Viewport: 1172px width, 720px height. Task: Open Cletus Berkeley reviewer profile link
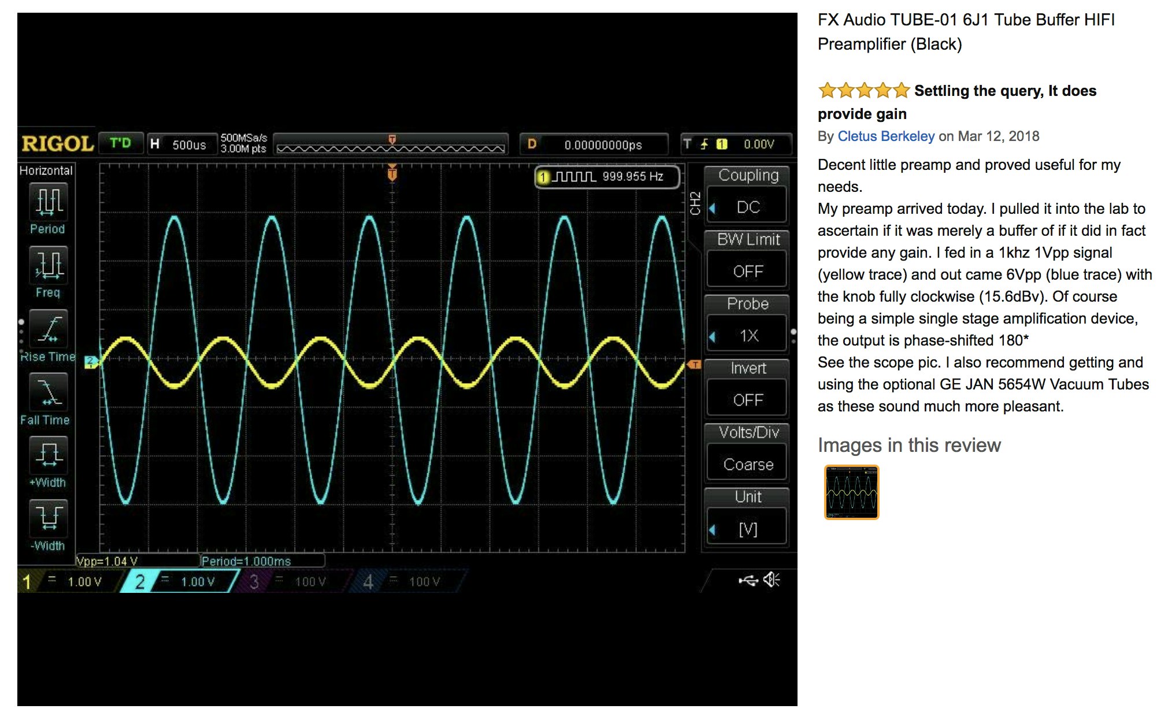pyautogui.click(x=885, y=136)
